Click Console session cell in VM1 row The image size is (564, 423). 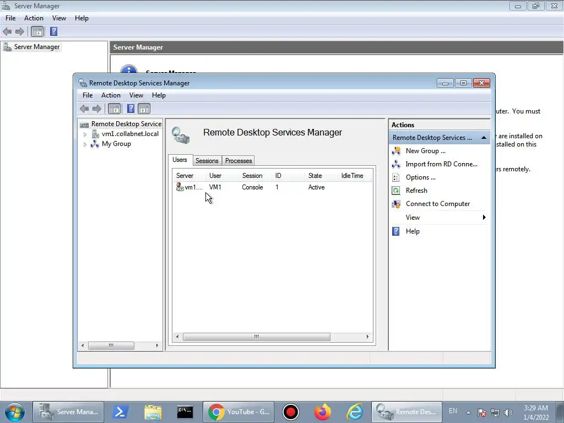252,187
